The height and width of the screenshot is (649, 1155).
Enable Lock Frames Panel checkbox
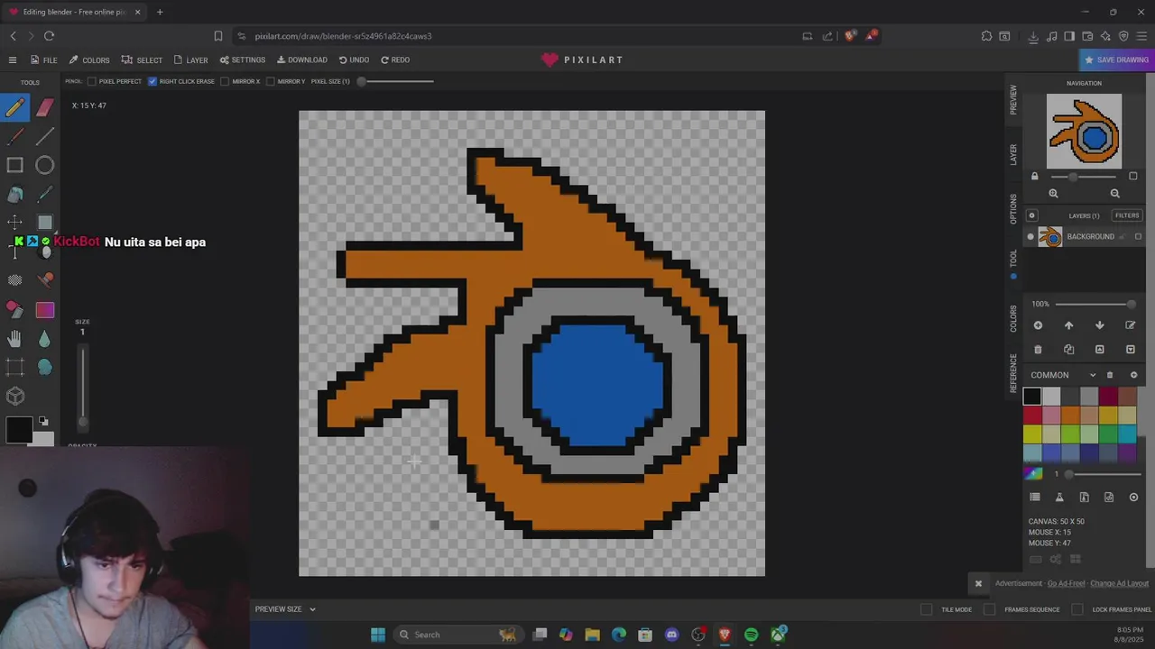(1076, 609)
